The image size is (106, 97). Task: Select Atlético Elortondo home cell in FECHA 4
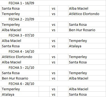point(20,57)
